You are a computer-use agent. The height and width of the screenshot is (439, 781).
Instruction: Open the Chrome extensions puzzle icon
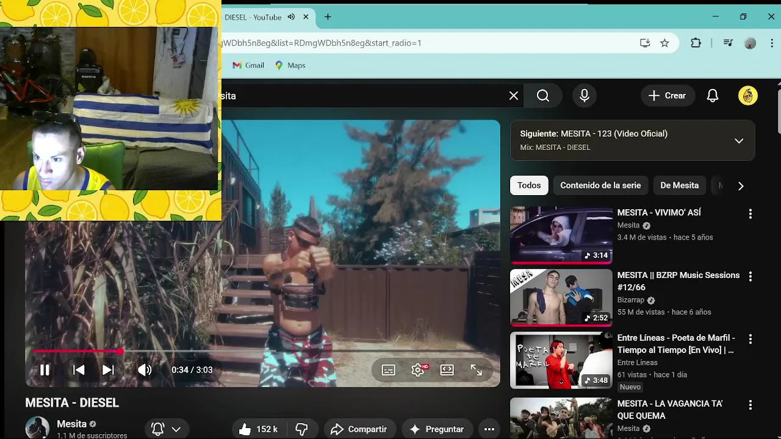pyautogui.click(x=696, y=43)
